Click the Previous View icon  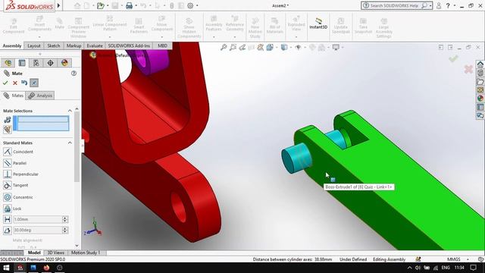pos(242,47)
